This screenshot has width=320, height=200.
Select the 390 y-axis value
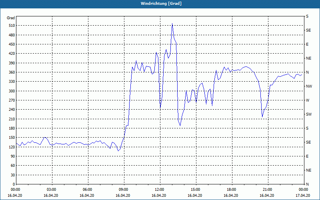[12, 63]
